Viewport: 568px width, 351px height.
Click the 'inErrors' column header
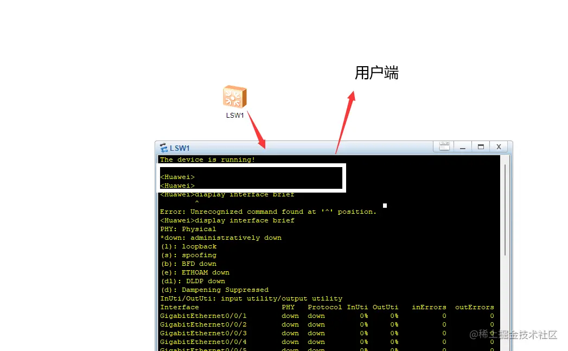(429, 307)
